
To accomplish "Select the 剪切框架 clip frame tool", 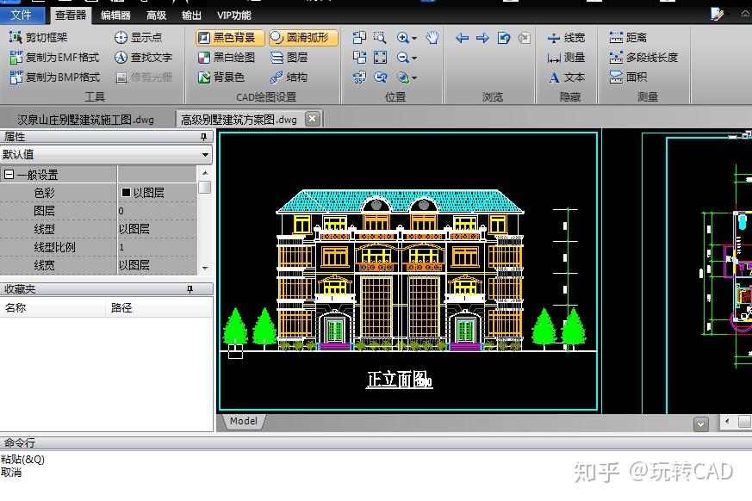I will [x=39, y=37].
